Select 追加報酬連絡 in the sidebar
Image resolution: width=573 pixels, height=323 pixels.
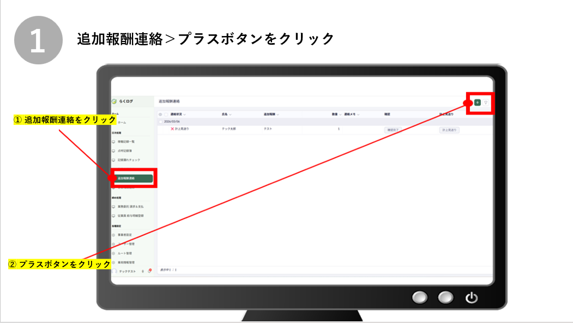click(x=132, y=178)
